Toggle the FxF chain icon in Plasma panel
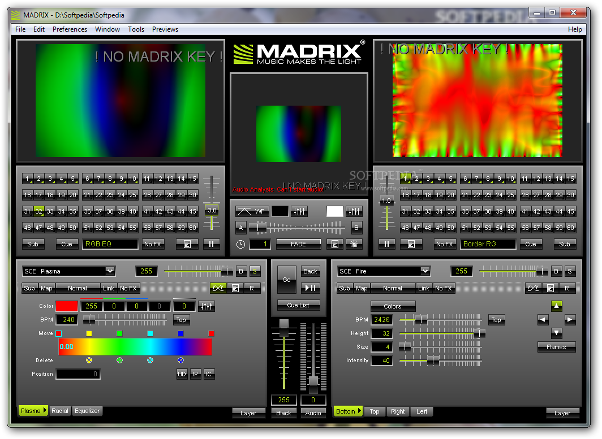Screen dimensions: 602x439 pyautogui.click(x=218, y=288)
